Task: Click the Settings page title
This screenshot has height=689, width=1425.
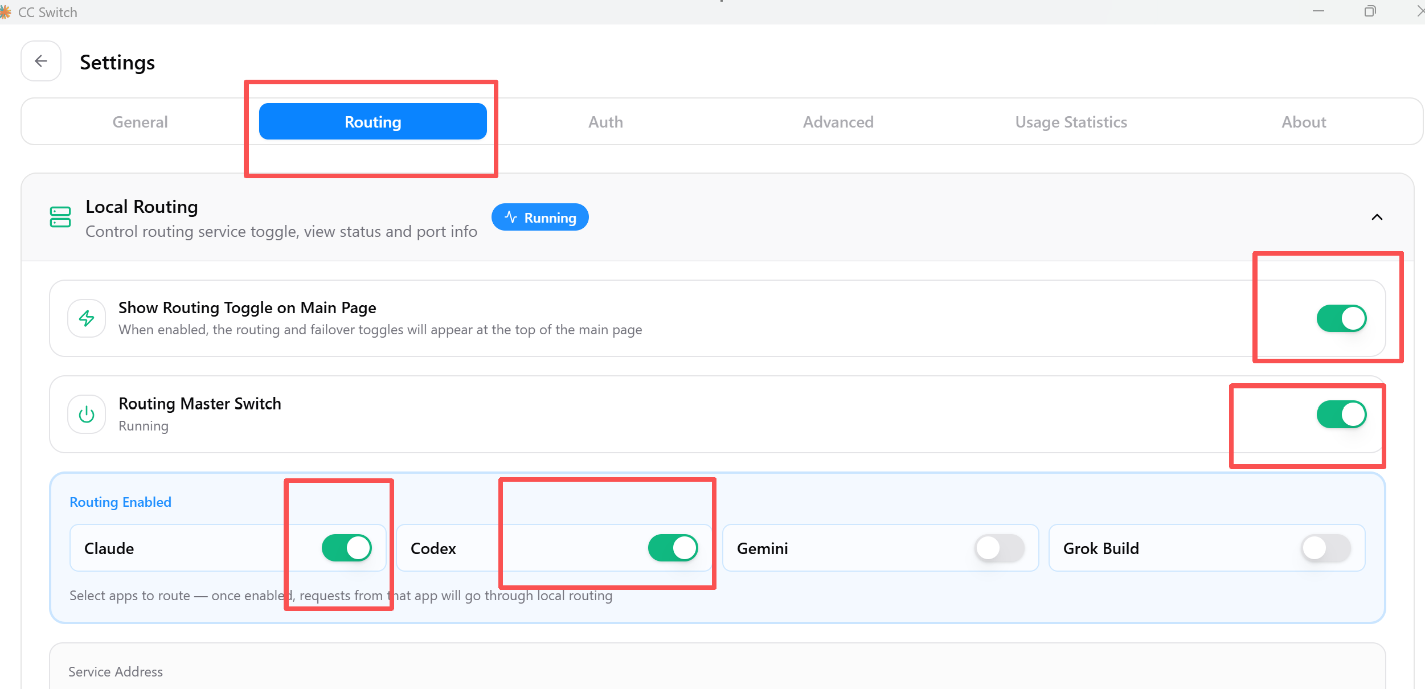Action: 117,62
